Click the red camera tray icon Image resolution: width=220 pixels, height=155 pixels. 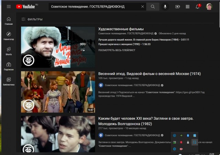coord(181,149)
